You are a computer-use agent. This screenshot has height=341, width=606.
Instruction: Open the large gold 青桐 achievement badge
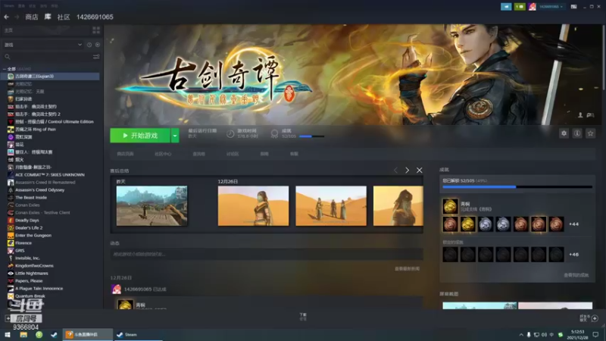click(450, 206)
